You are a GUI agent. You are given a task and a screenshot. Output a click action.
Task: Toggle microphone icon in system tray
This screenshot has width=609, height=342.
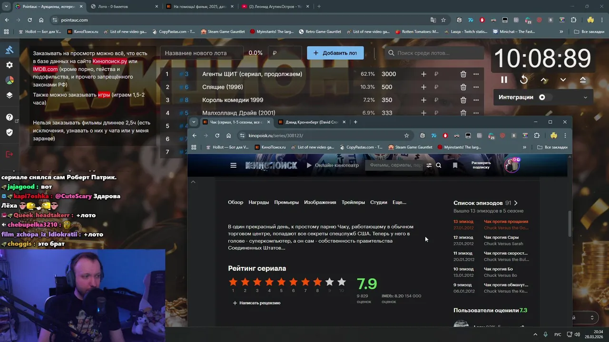[546, 334]
